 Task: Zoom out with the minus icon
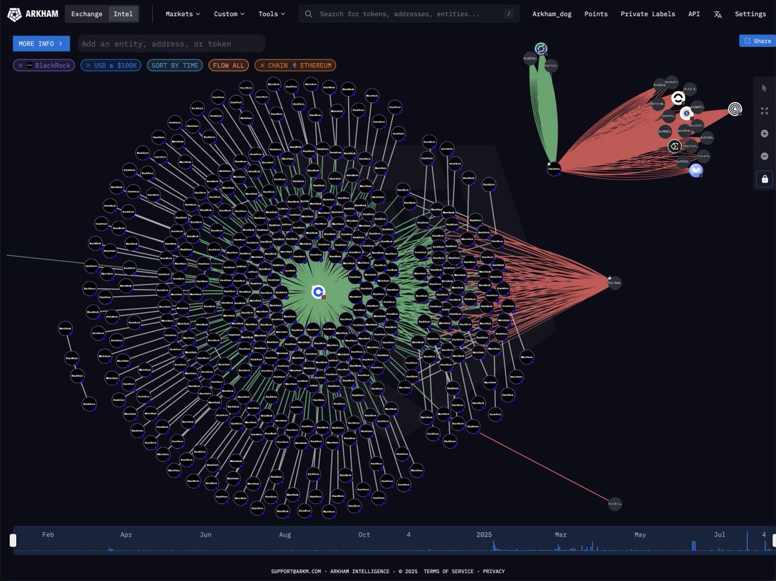[x=764, y=156]
